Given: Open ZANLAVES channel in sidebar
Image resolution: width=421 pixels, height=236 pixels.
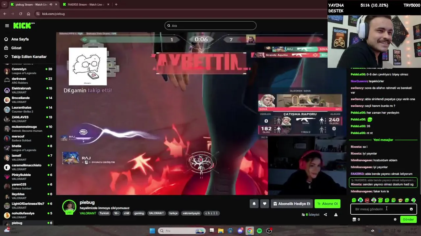Looking at the screenshot, I should click(28, 119).
